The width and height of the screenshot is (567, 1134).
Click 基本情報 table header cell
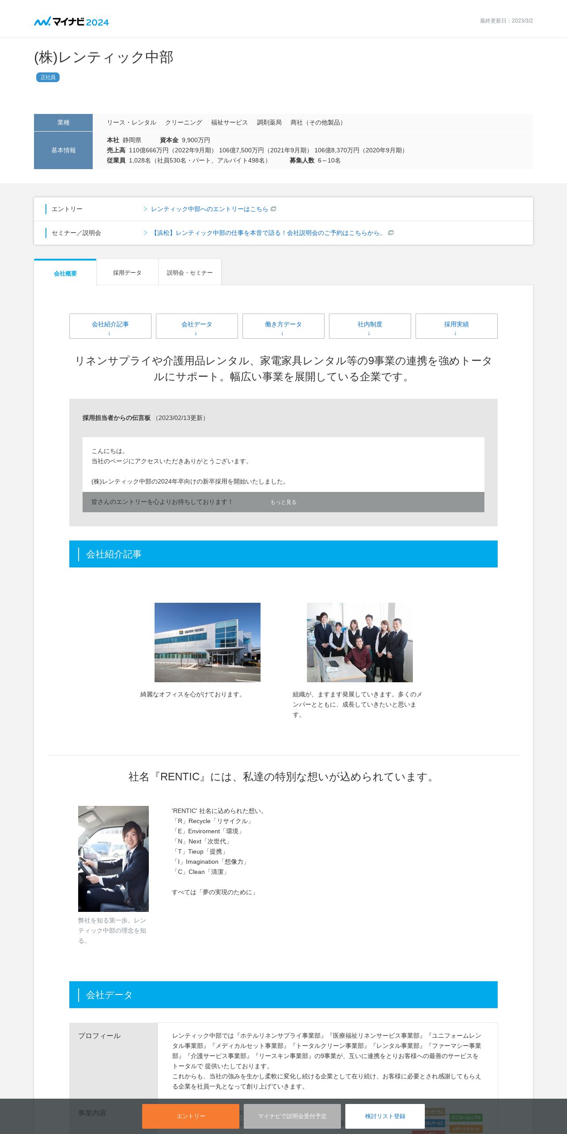click(63, 150)
